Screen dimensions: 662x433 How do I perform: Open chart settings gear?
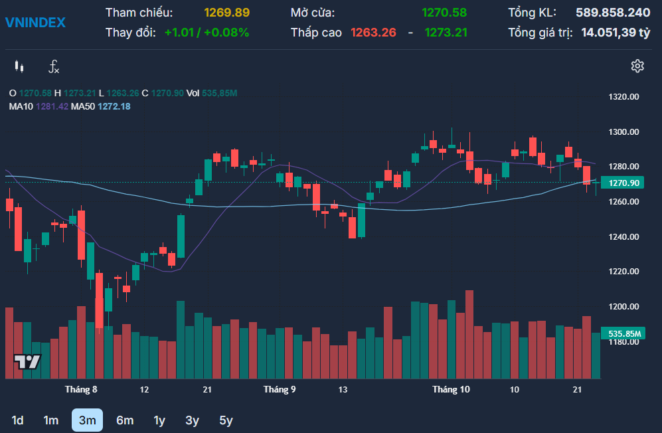pyautogui.click(x=637, y=66)
